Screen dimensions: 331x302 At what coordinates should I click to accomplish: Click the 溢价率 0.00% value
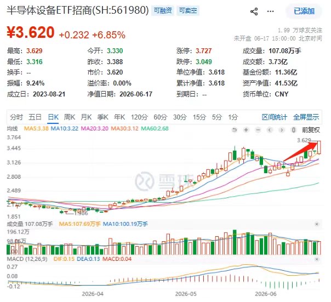(122, 83)
